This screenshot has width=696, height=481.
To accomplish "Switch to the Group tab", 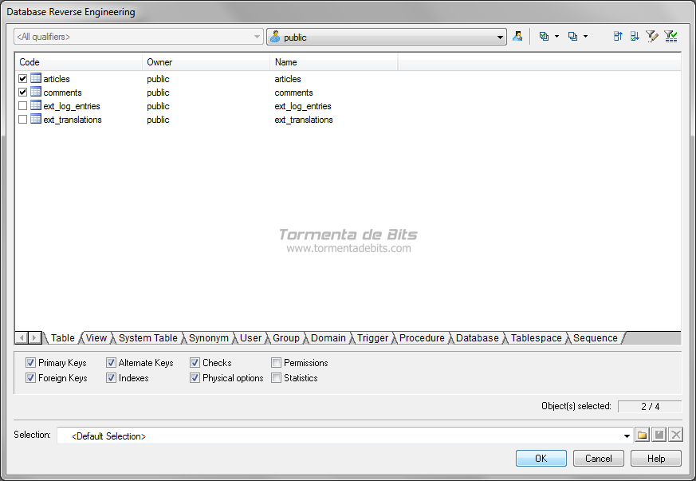I will tap(286, 338).
